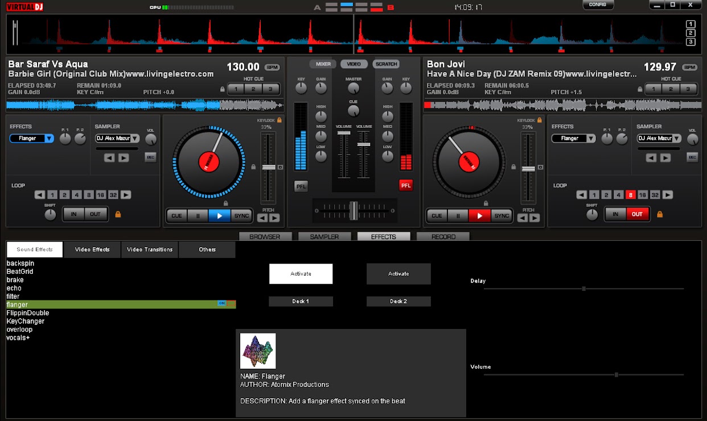This screenshot has width=707, height=421.
Task: Click the right deck BPM button
Action: click(x=690, y=67)
